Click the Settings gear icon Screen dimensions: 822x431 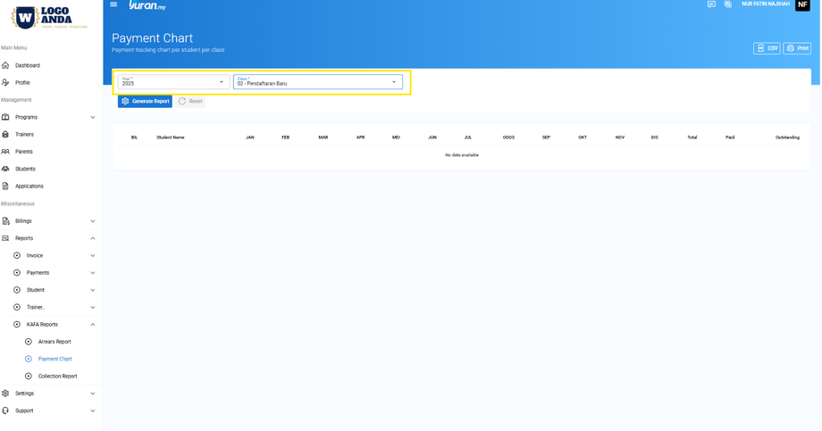[5, 394]
